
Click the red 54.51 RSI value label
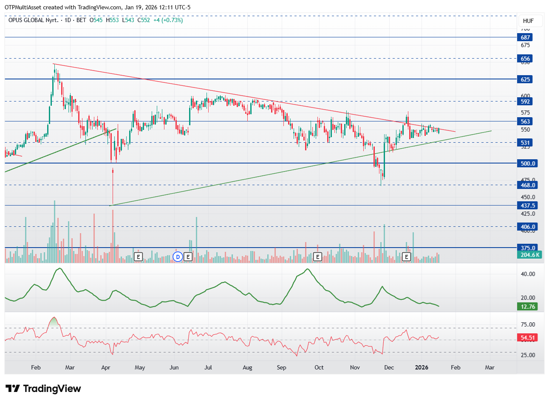pos(528,338)
